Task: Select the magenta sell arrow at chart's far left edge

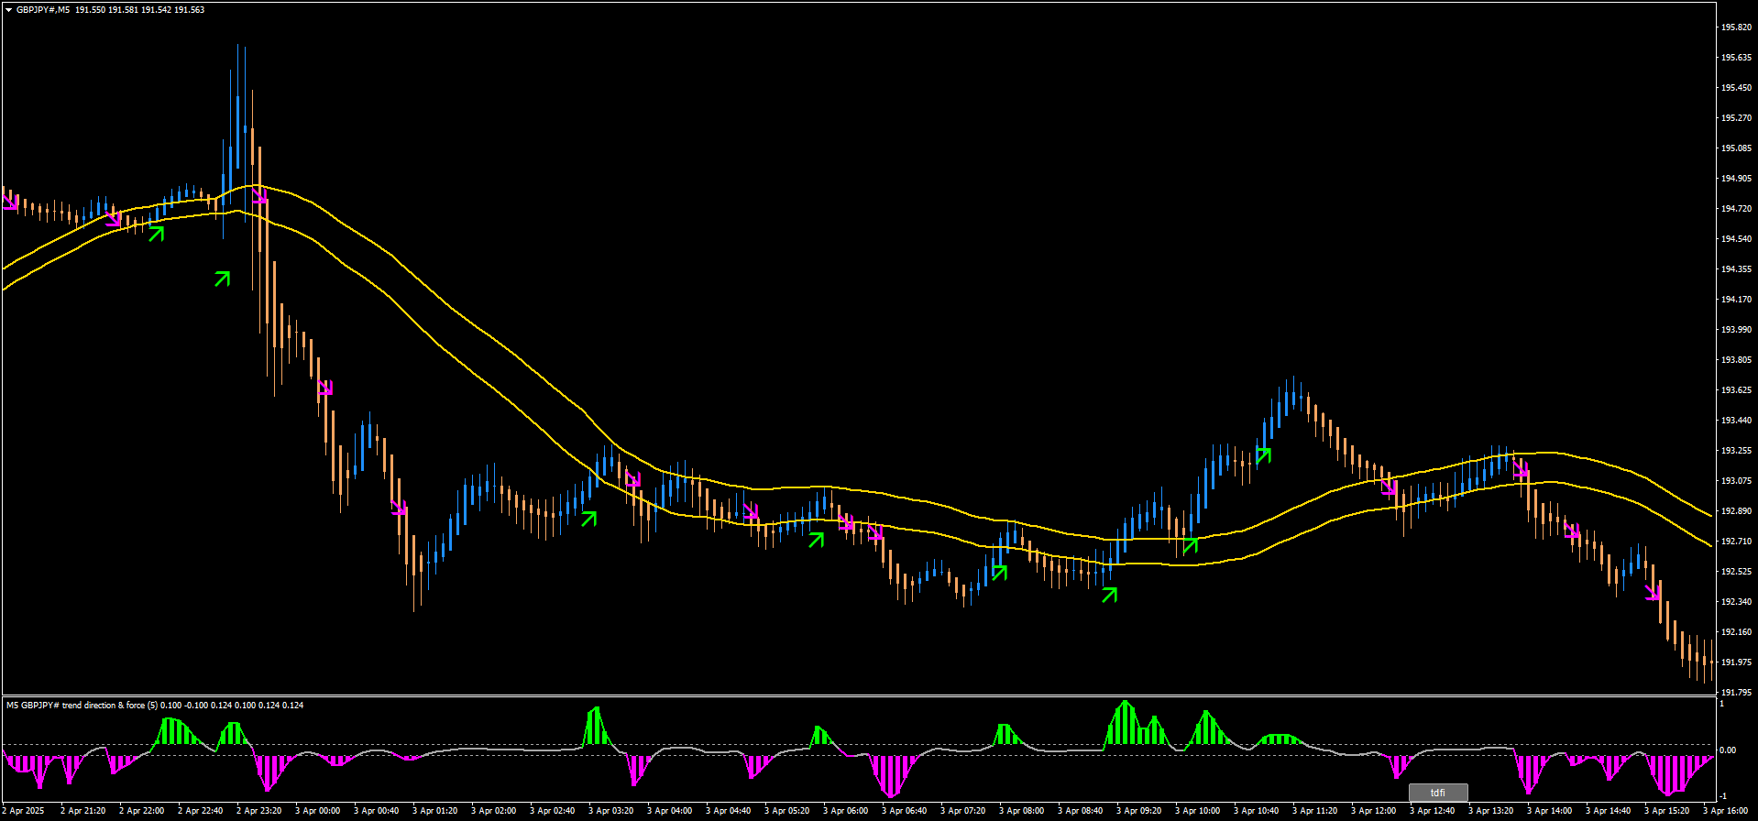Action: [10, 201]
